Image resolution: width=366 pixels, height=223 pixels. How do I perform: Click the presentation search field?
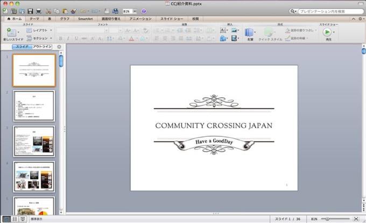331,11
